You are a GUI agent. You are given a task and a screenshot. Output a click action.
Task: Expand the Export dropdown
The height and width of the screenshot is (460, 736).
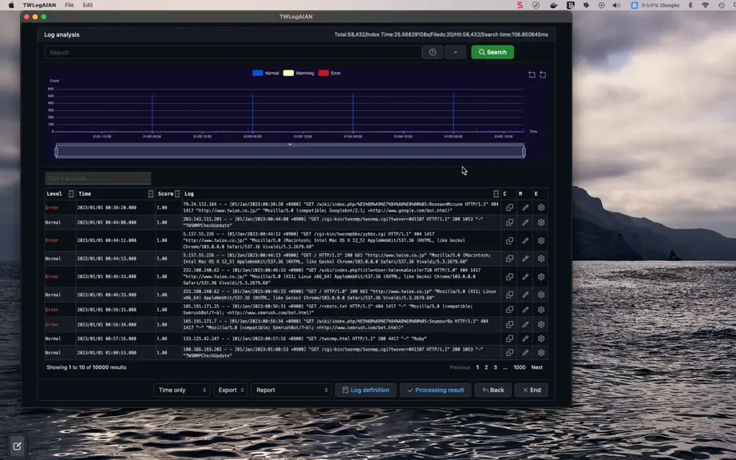coord(231,390)
